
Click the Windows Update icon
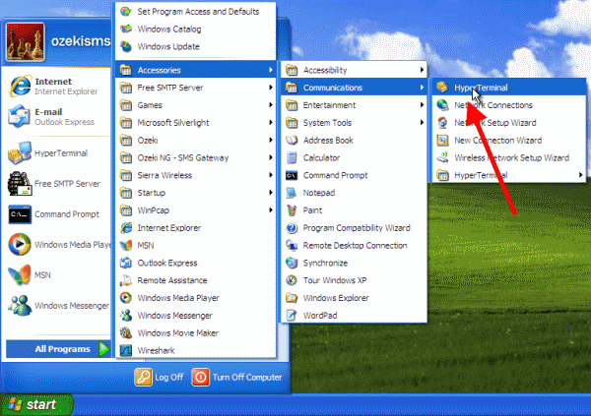[x=126, y=46]
